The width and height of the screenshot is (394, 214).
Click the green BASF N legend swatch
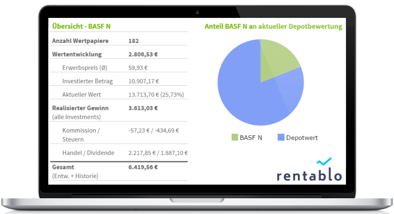235,137
